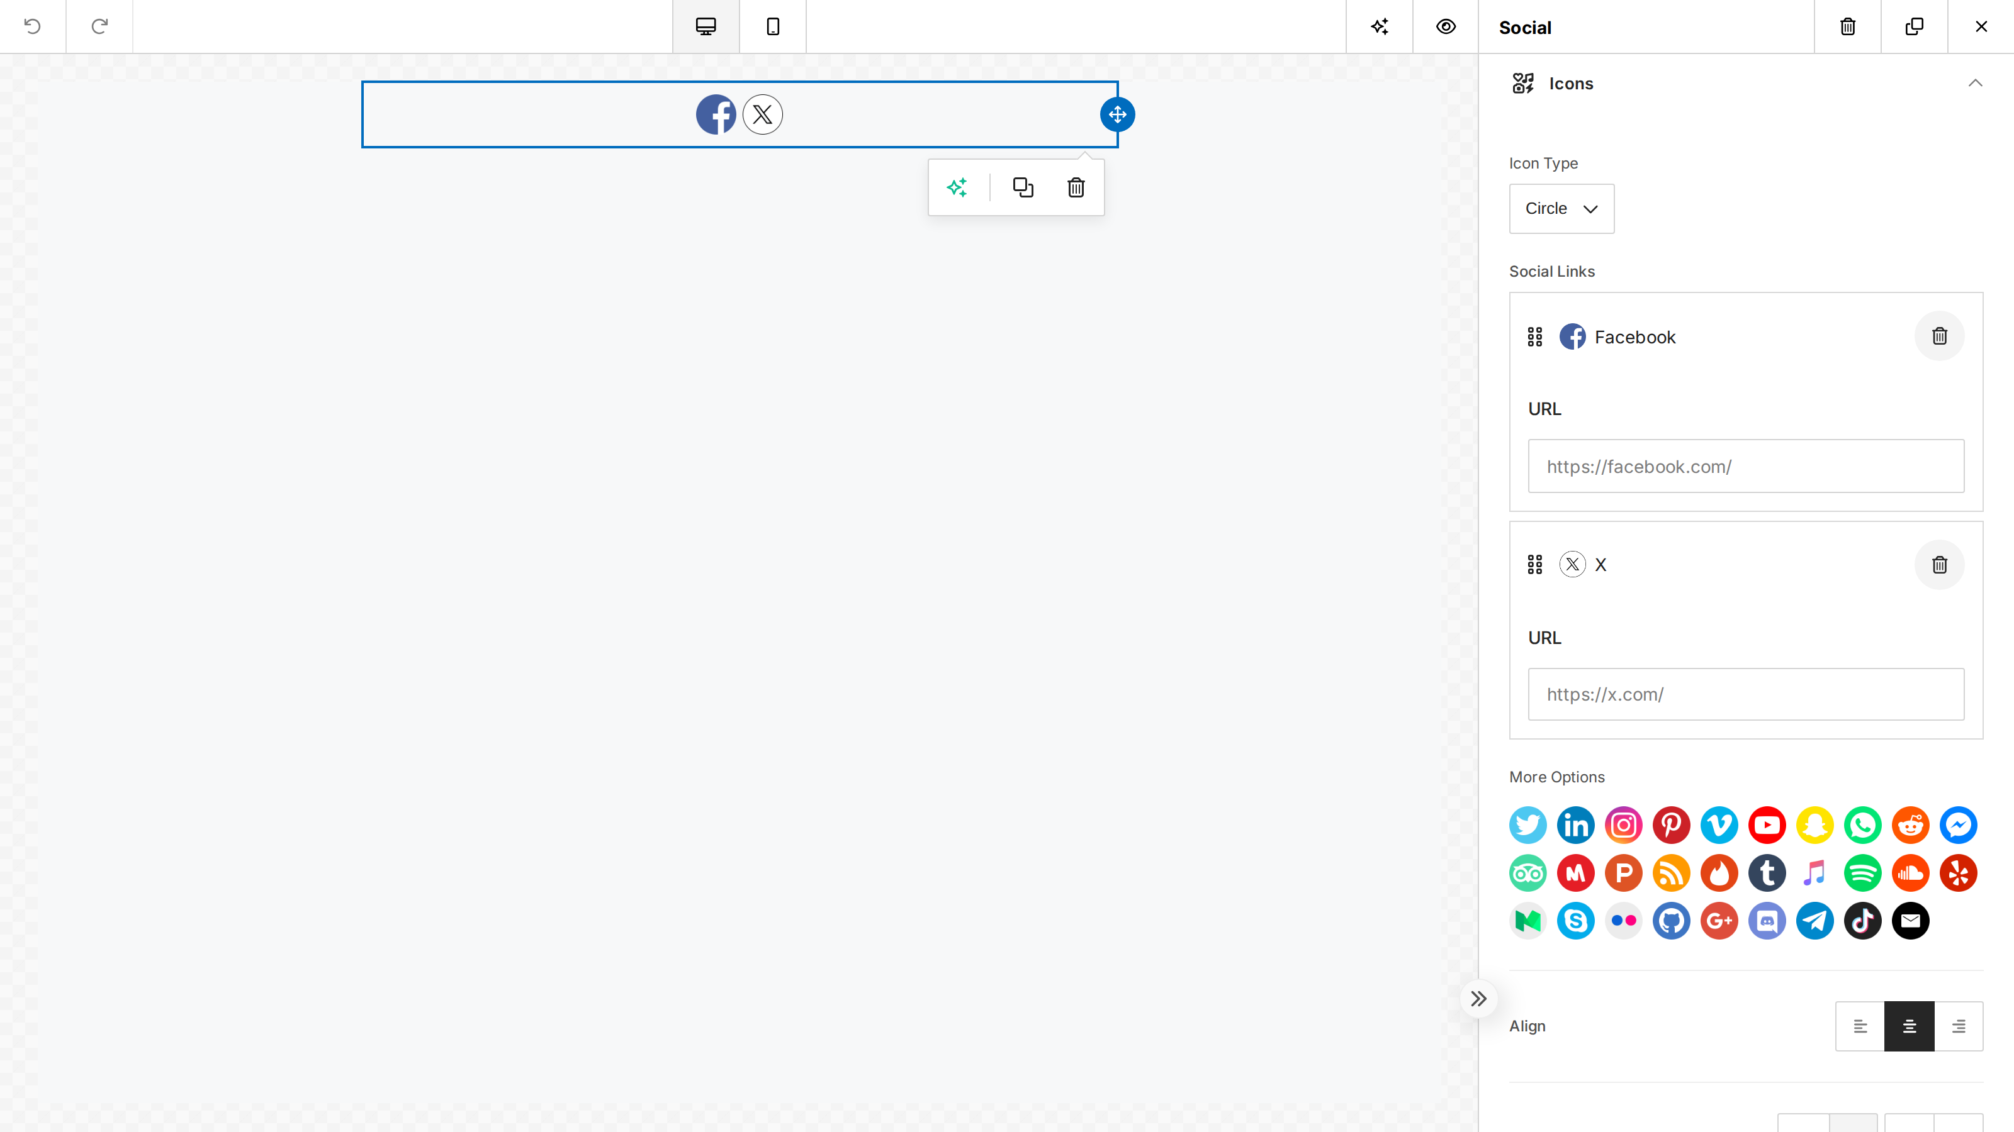Add Product Hunt from More Options

[1623, 873]
